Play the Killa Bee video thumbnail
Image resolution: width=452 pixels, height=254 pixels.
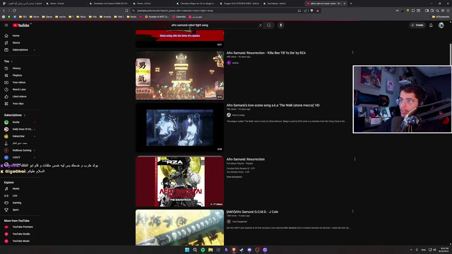(180, 75)
